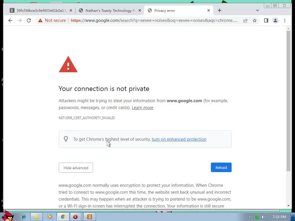Show hidden system tray icons

[249, 217]
